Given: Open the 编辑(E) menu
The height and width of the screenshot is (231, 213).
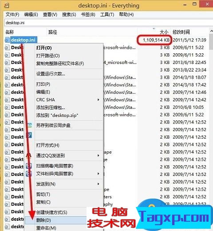Looking at the screenshot, I should pyautogui.click(x=31, y=15).
